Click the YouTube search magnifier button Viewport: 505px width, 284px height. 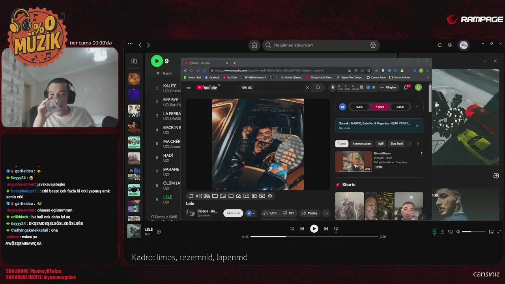318,88
